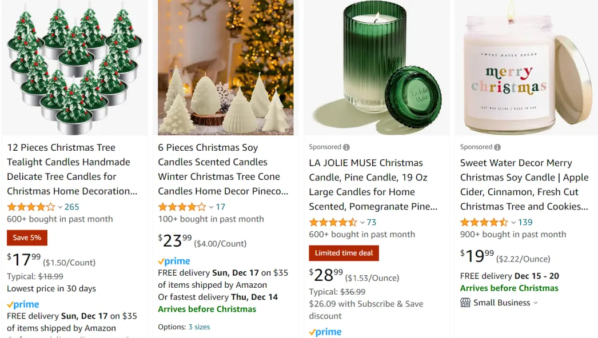Click the Save 5% badge
This screenshot has height=338, width=598.
pos(27,238)
